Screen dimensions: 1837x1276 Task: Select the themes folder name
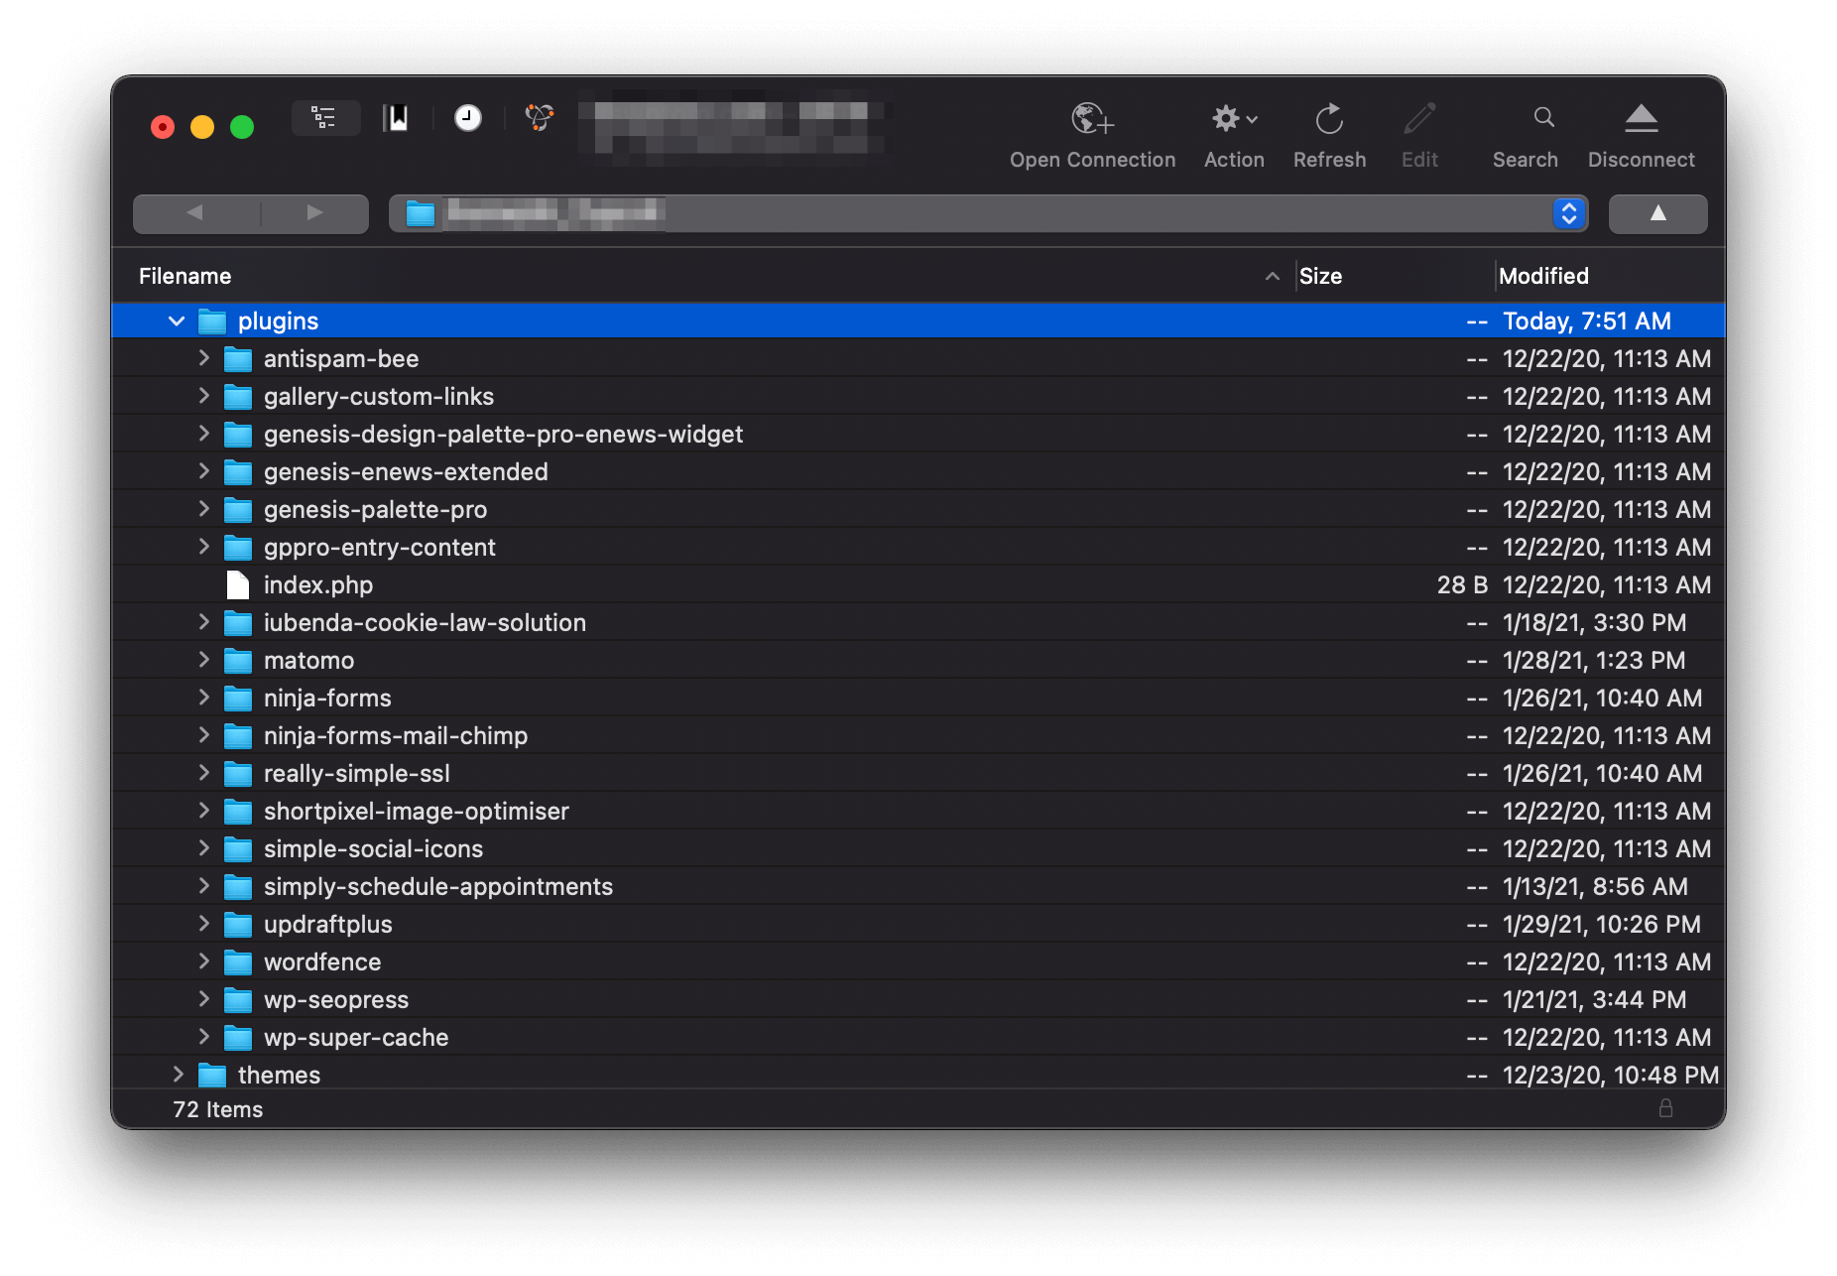pyautogui.click(x=279, y=1076)
